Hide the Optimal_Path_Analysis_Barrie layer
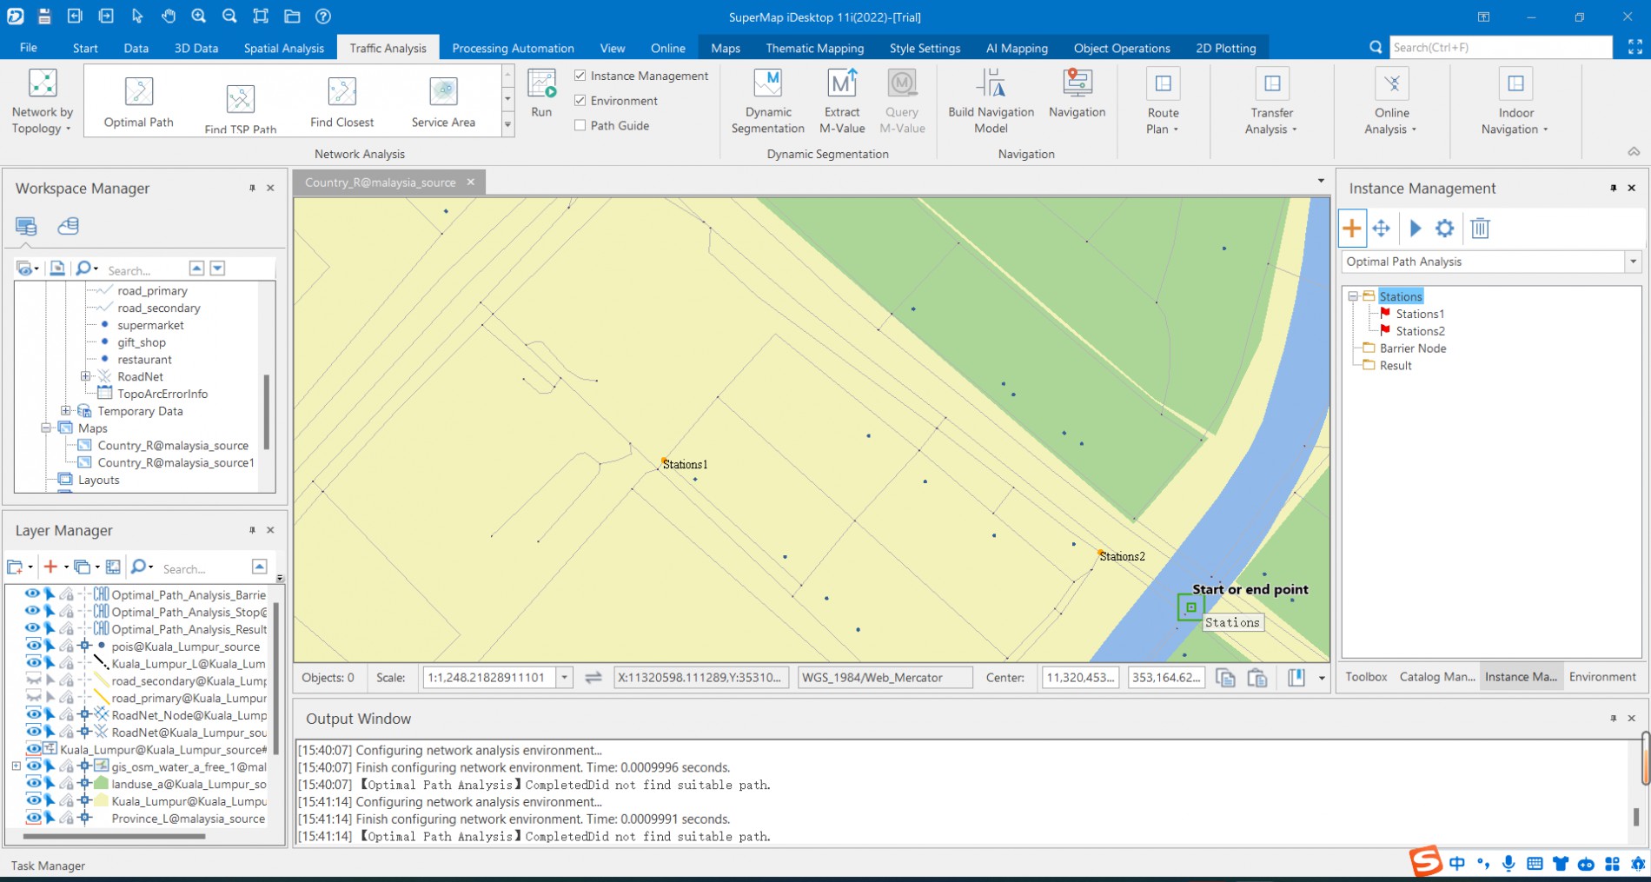 point(33,594)
